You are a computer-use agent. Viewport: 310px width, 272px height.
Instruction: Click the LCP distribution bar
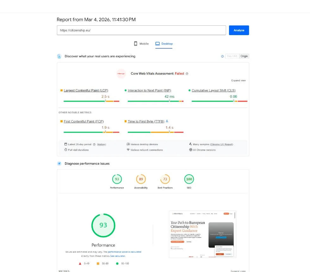[92, 101]
